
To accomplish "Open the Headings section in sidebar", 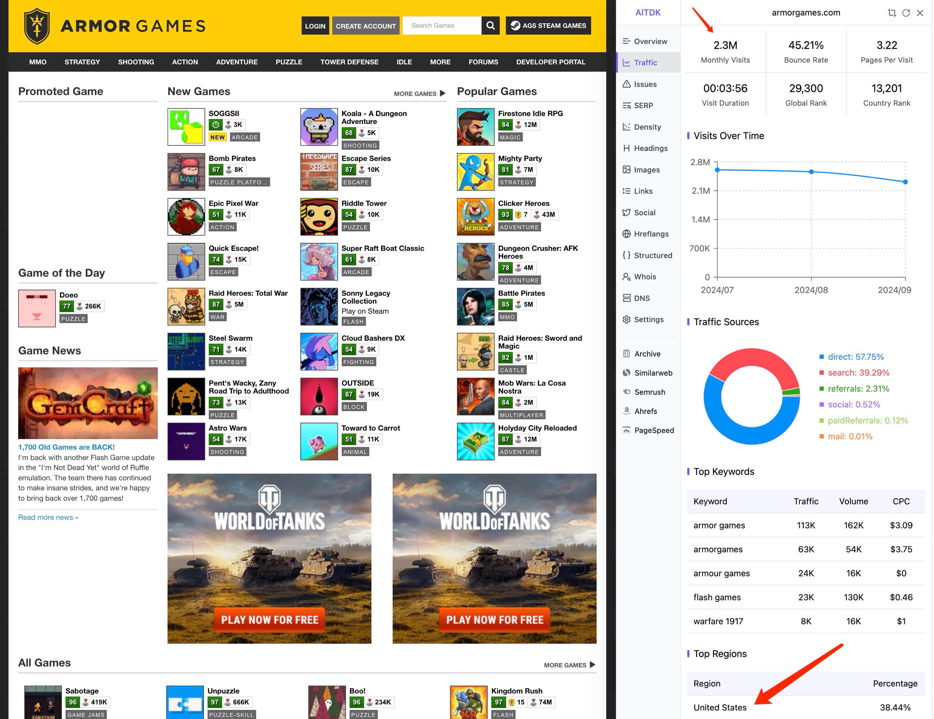I will 648,149.
